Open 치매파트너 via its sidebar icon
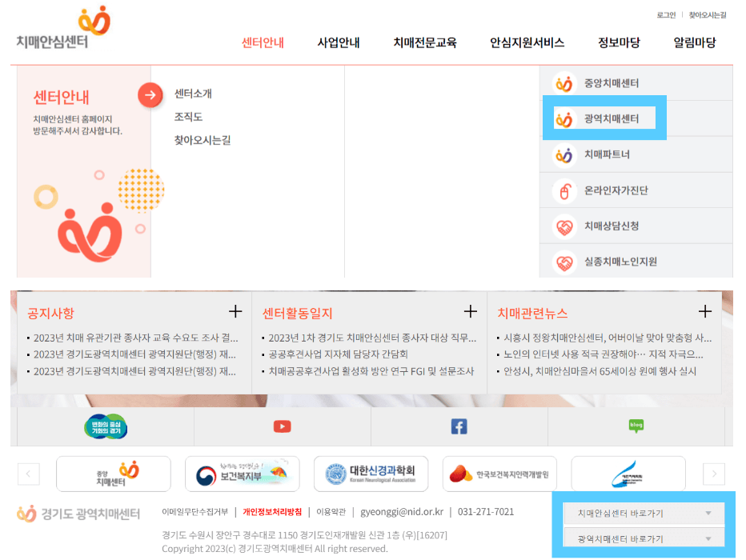Viewport: 746px width, 560px height. (564, 154)
